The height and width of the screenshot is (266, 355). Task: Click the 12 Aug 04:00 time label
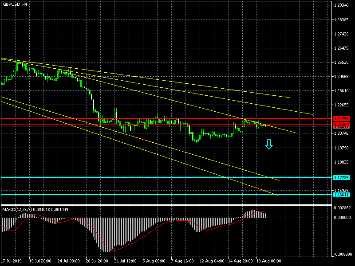pyautogui.click(x=211, y=261)
